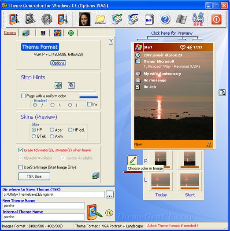Click the red power exit icon

pyautogui.click(x=216, y=19)
